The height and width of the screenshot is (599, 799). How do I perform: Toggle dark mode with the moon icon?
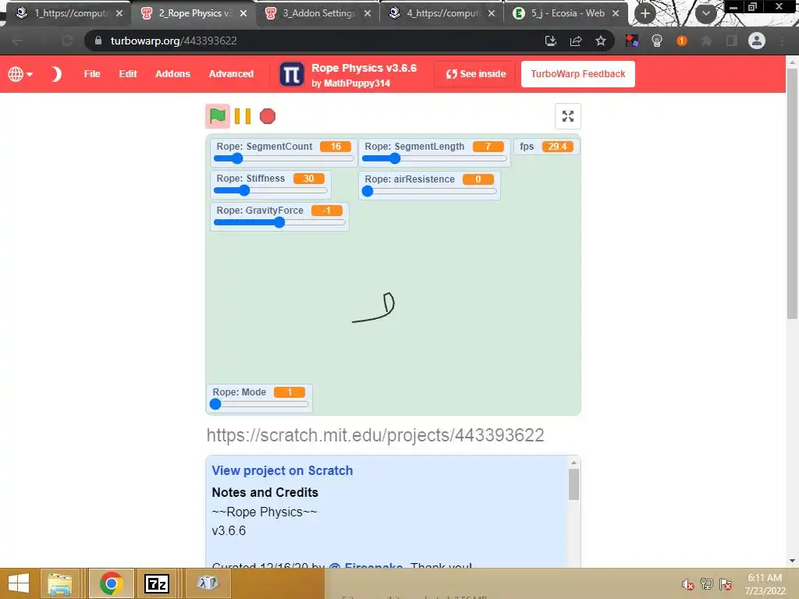click(x=56, y=74)
